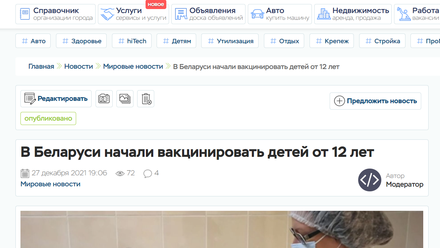Select the Здоровье hashtag tag
The width and height of the screenshot is (440, 248).
[x=81, y=41]
